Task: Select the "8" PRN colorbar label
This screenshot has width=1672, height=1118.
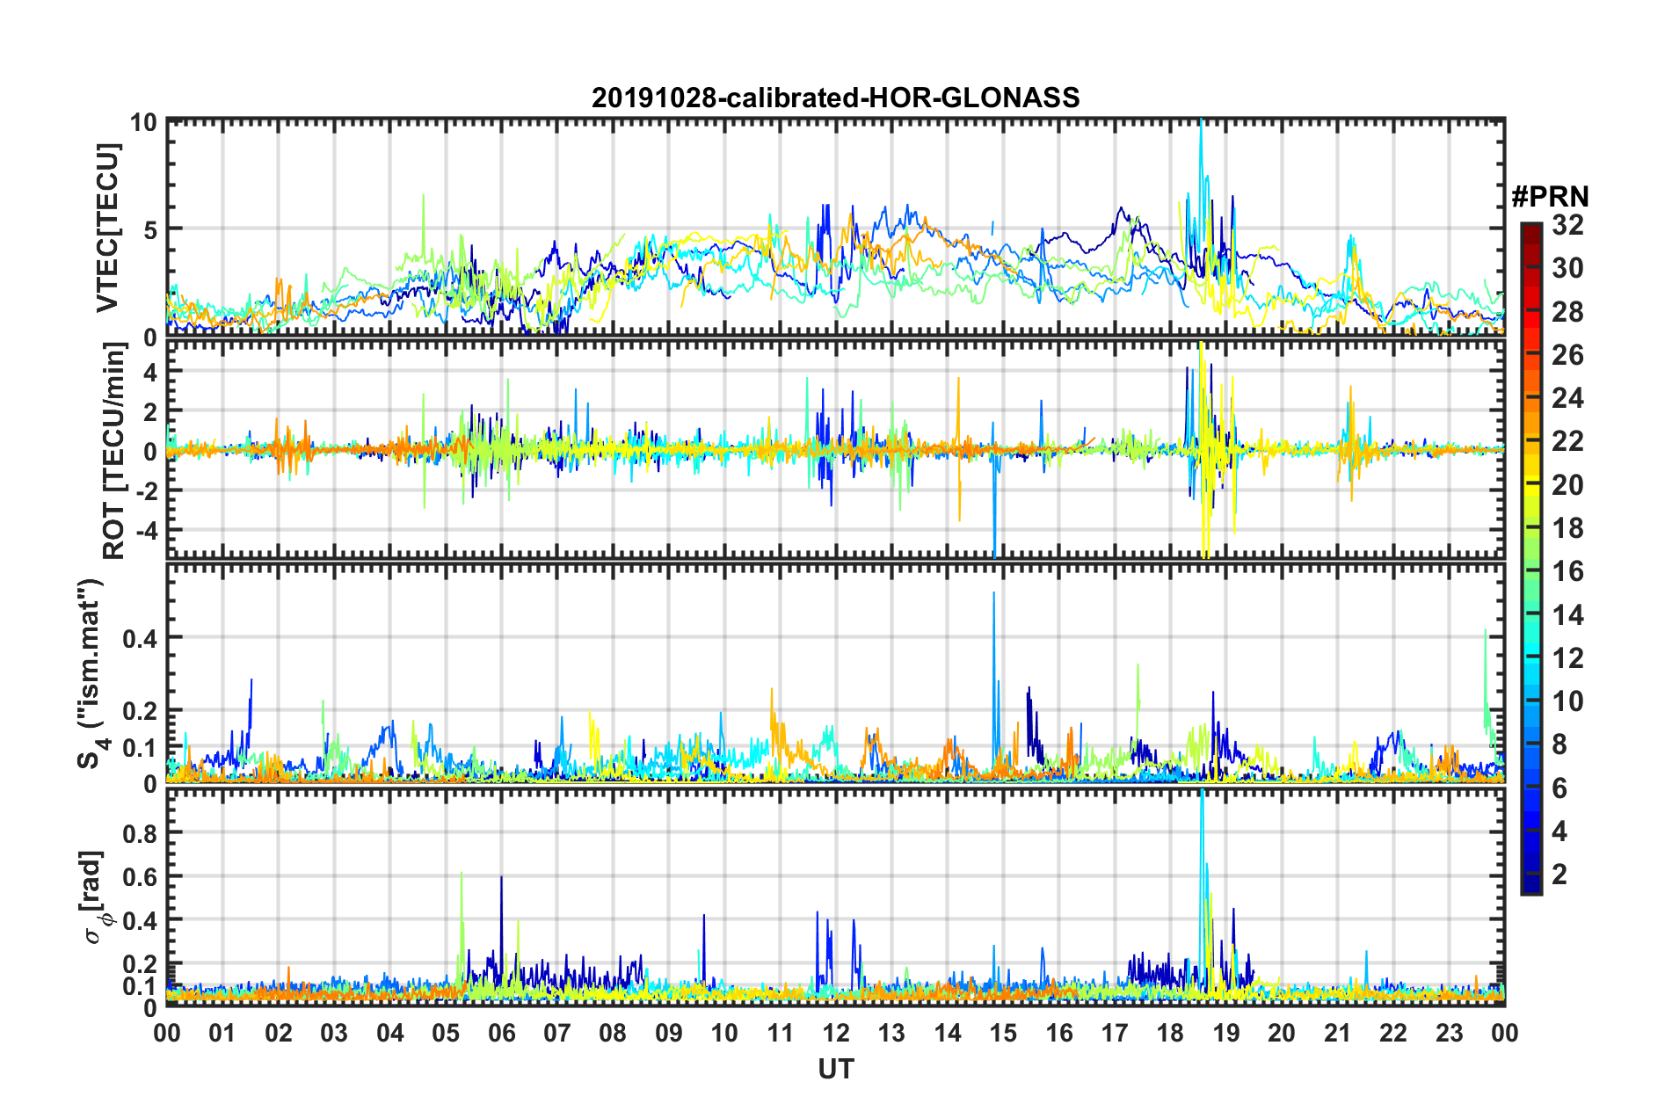Action: pos(1559,744)
